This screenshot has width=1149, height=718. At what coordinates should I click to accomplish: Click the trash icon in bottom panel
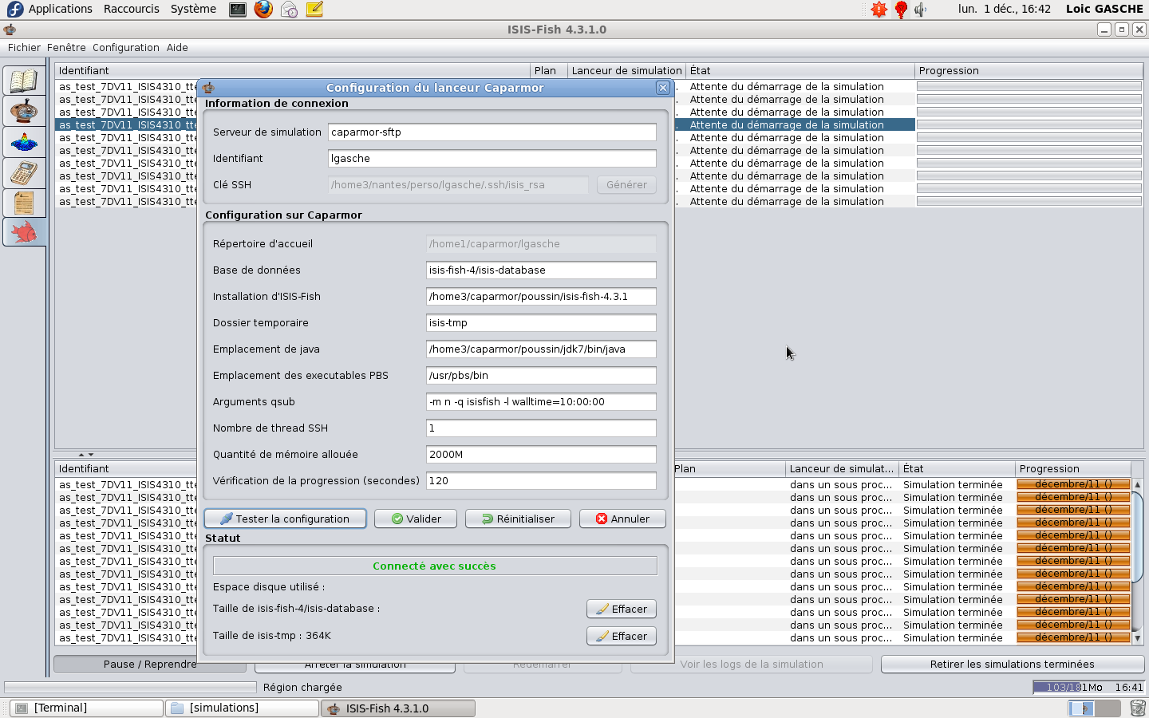1138,708
